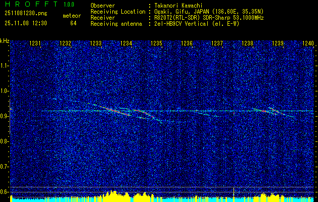318x202 pixels.
Task: Click the Receiving antenna label
Action: [x=116, y=24]
